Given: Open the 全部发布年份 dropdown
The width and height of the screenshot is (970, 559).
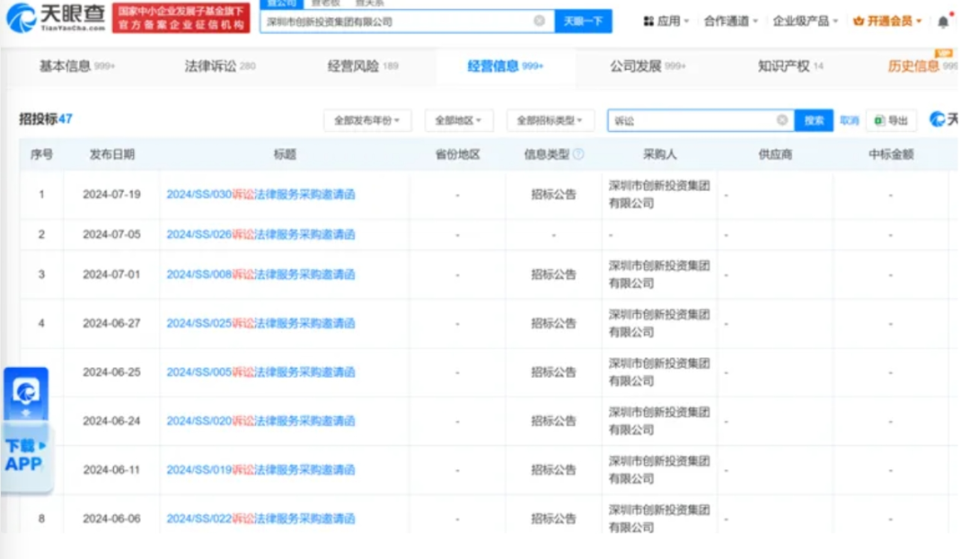Looking at the screenshot, I should click(366, 119).
